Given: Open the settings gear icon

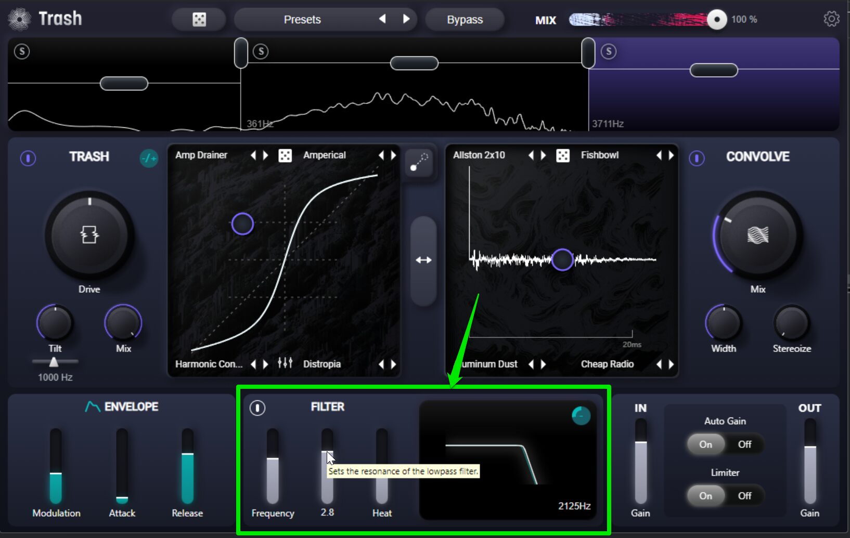Looking at the screenshot, I should (x=831, y=19).
